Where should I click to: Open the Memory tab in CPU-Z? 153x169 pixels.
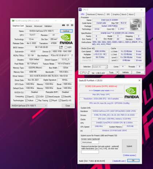pos(101,14)
